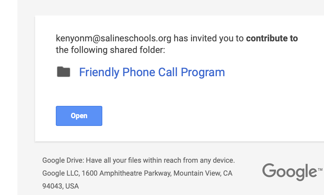
Task: Click the "the following shared folder:" line
Action: 110,50
